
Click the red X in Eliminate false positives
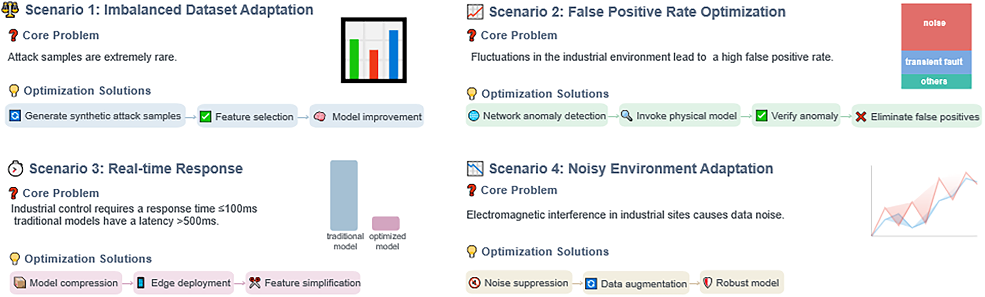click(860, 116)
